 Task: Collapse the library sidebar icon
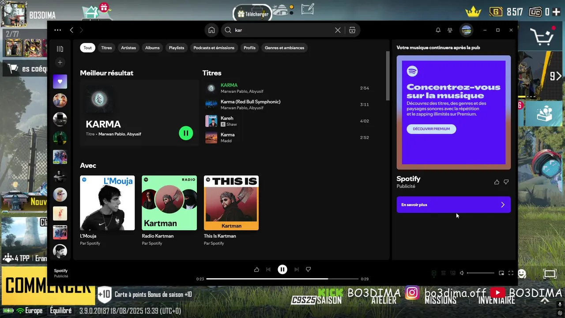pyautogui.click(x=60, y=49)
